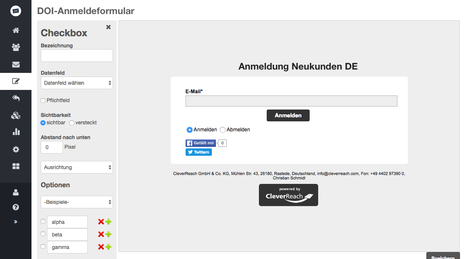Viewport: 473px width, 259px height.
Task: Click the Speichern button
Action: (443, 256)
